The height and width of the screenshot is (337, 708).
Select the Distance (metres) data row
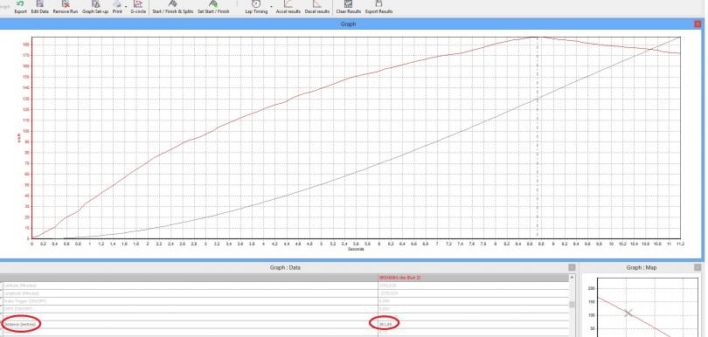285,324
